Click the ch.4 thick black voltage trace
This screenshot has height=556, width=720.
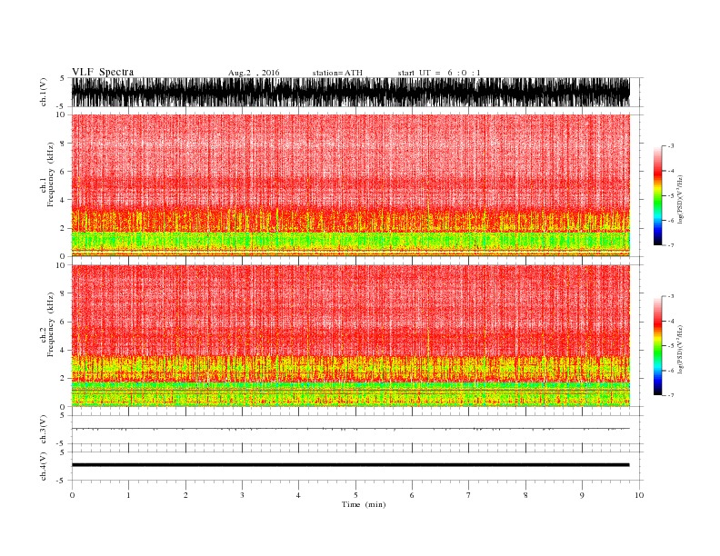pyautogui.click(x=350, y=465)
